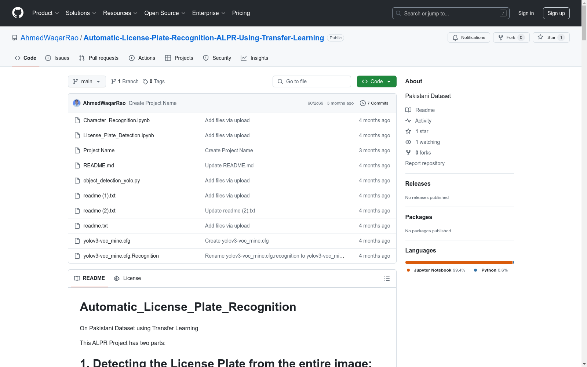Image resolution: width=587 pixels, height=367 pixels.
Task: Click the search magnifier in the top bar
Action: [398, 13]
